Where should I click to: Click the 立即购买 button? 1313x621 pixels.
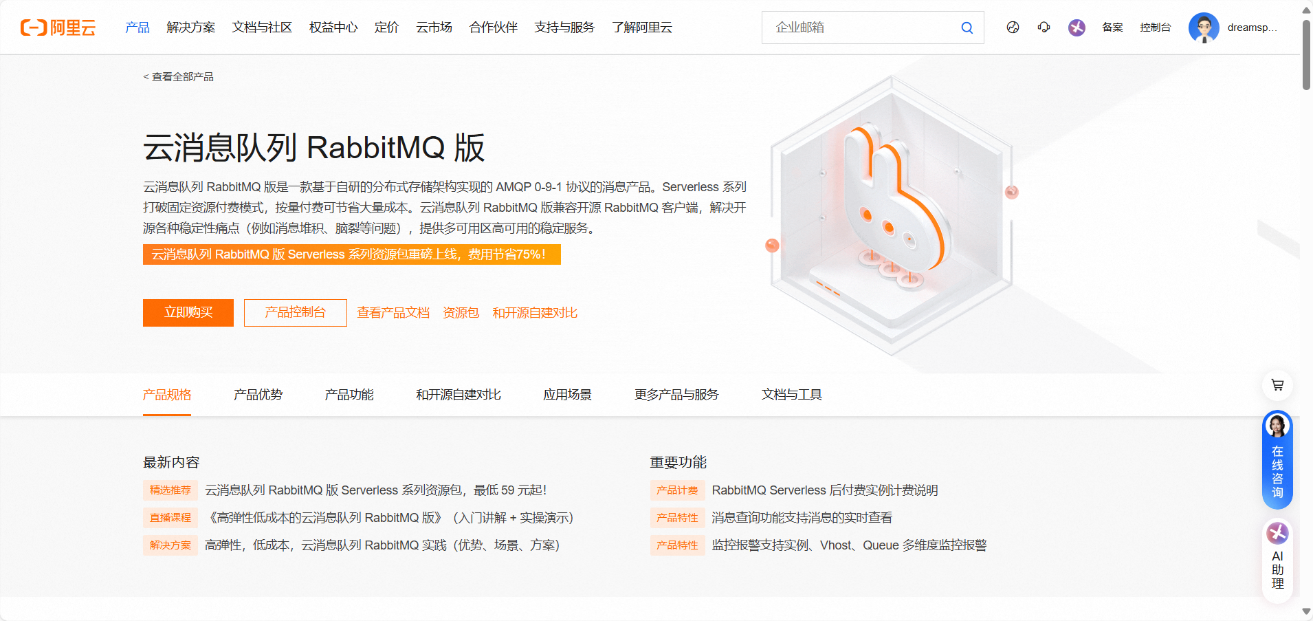point(188,313)
